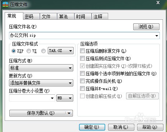The height and width of the screenshot is (132, 167).
Task: Click the 浏览(B) button
Action: 146,27
